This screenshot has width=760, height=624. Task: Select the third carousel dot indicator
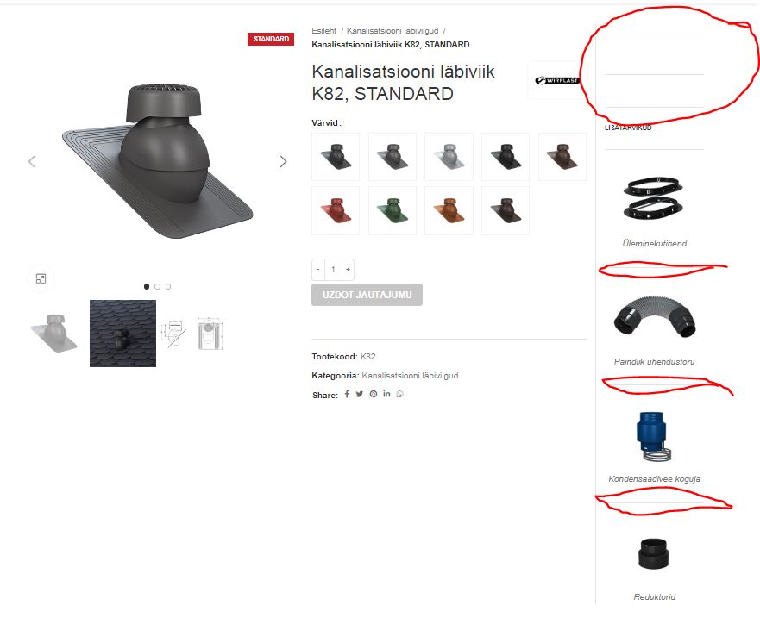[x=168, y=287]
